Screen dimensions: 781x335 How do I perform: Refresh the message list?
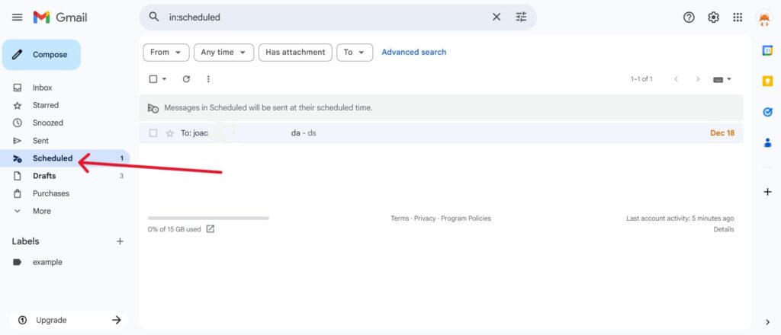click(x=186, y=79)
